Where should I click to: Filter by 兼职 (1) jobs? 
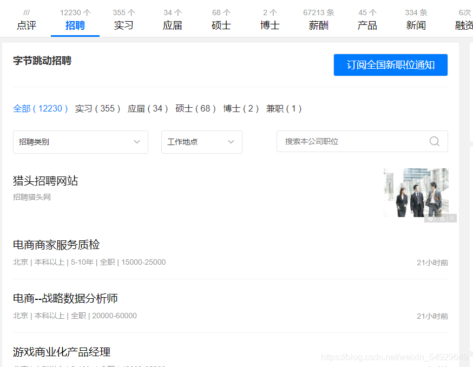tap(284, 109)
